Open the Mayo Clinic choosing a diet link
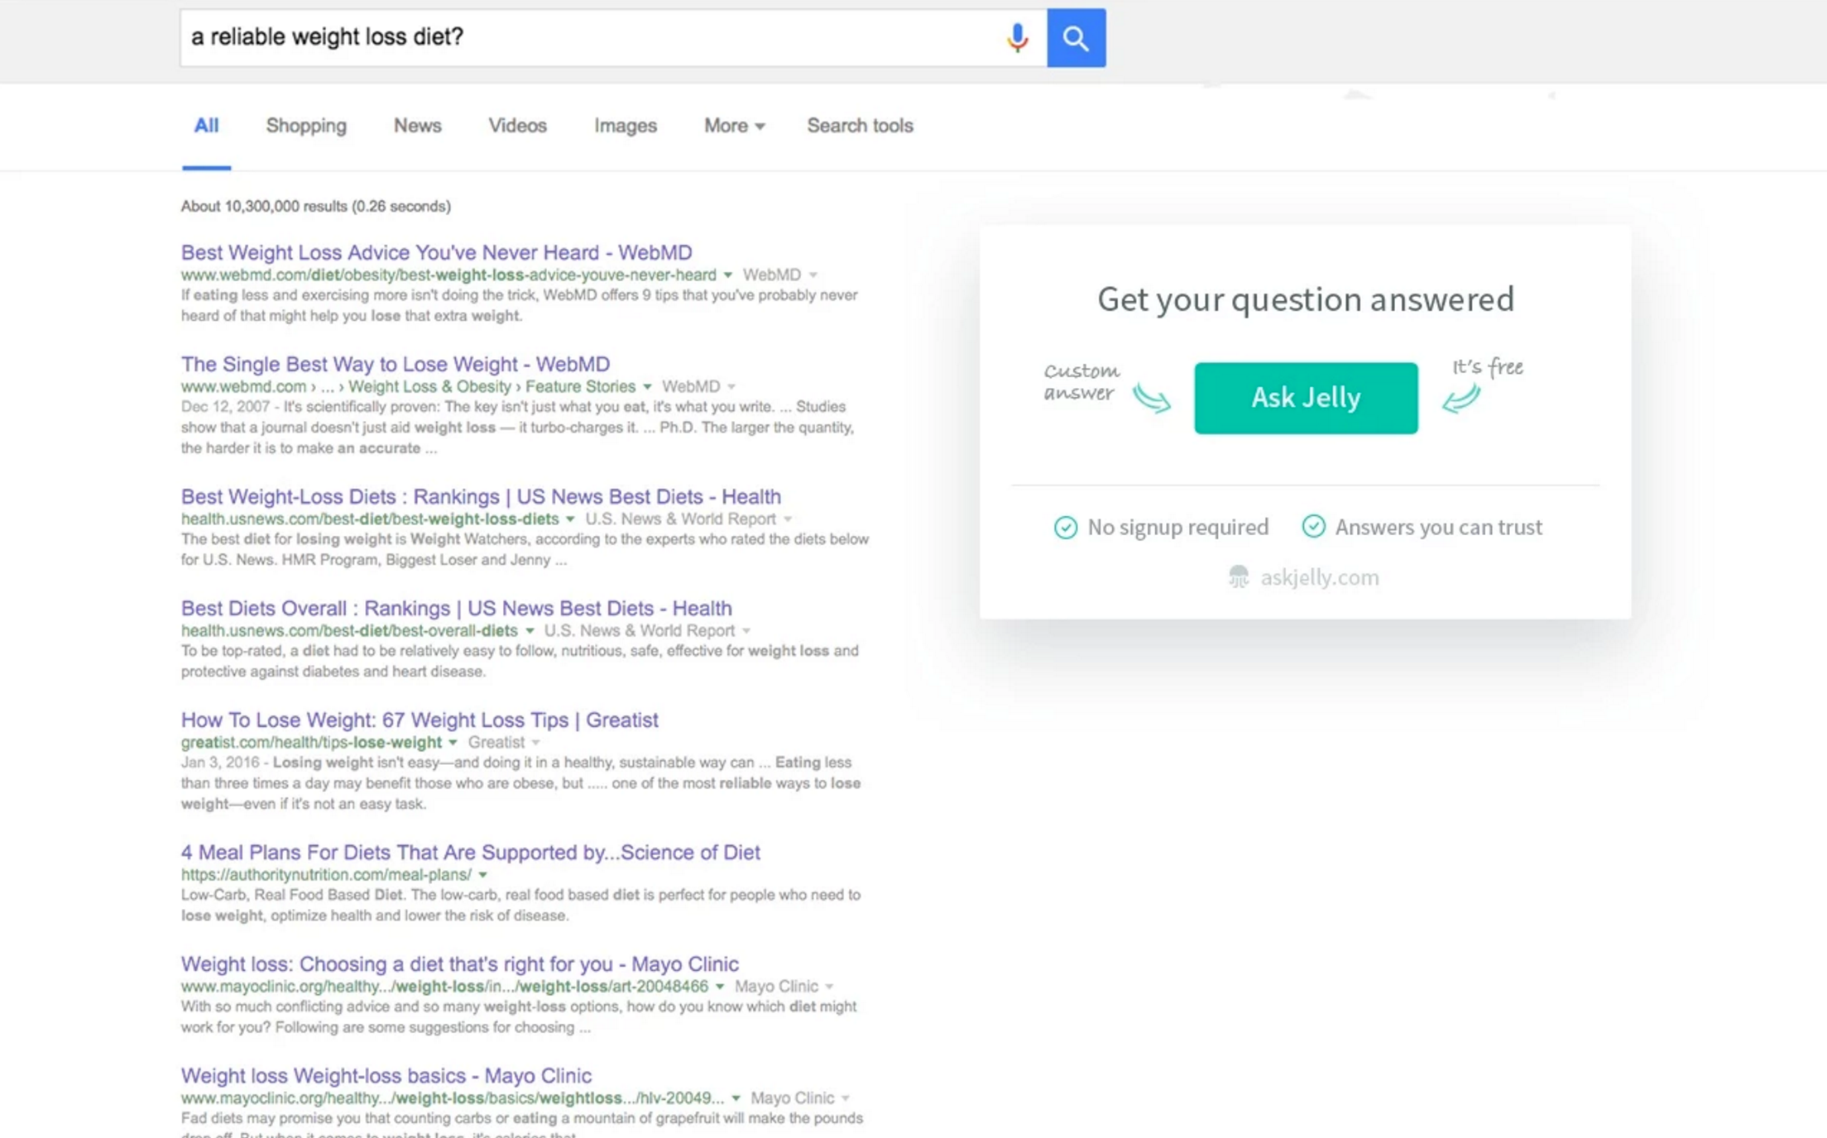The image size is (1827, 1138). [459, 963]
